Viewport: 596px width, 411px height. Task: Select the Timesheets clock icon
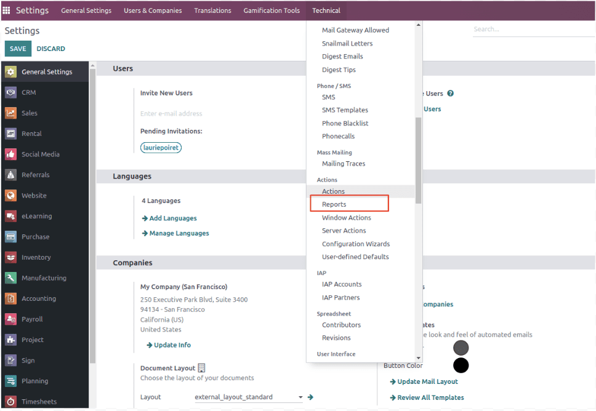point(10,402)
